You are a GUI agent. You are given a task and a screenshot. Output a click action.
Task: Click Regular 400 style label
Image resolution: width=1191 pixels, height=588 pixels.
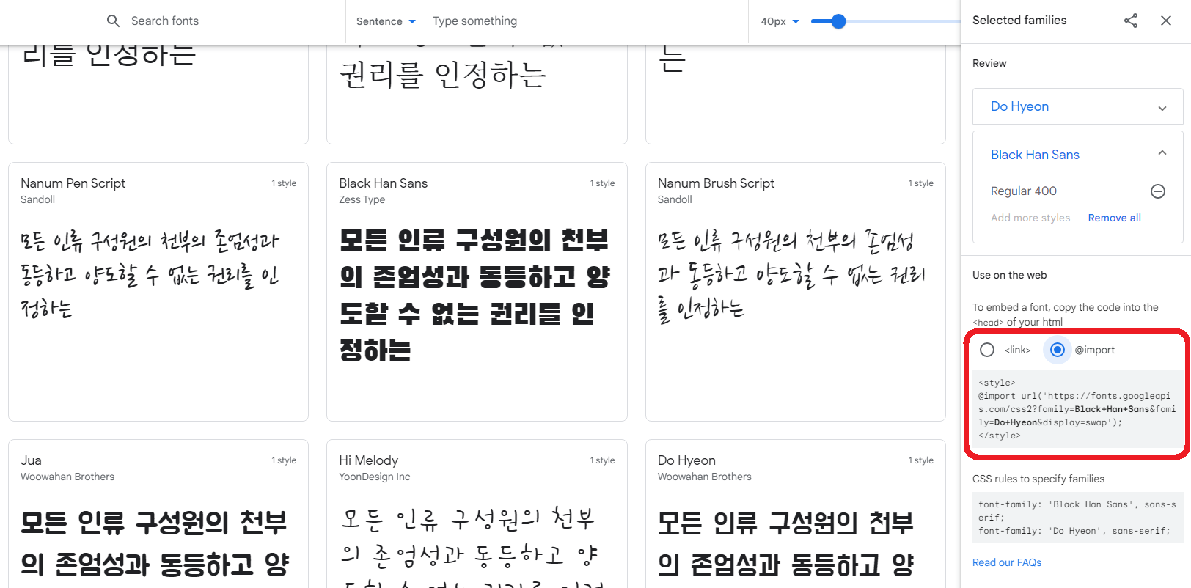(1024, 191)
